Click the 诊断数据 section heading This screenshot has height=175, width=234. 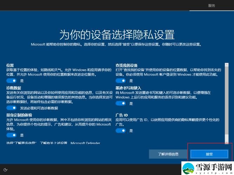point(14,88)
